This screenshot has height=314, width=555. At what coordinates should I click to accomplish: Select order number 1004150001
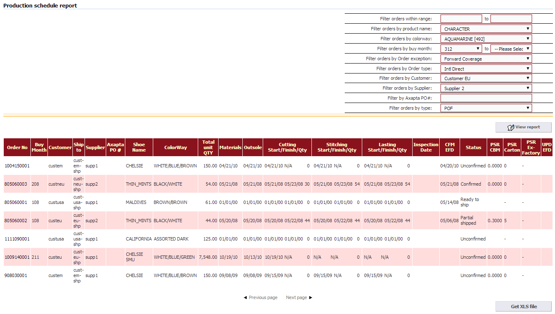[x=17, y=166]
